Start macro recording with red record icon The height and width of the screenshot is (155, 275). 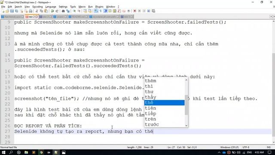pos(134,11)
